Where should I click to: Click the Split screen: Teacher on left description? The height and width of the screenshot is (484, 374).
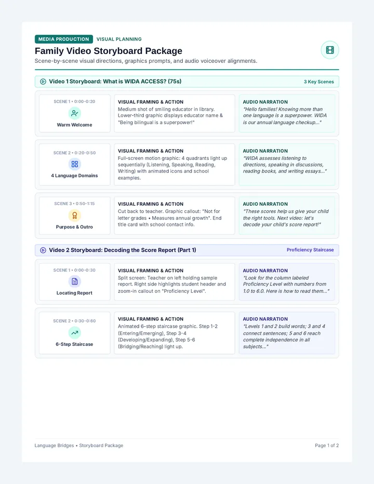click(x=172, y=284)
